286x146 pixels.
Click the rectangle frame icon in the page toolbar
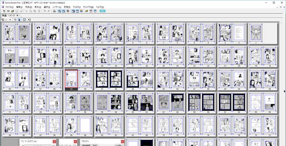pyautogui.click(x=24, y=20)
